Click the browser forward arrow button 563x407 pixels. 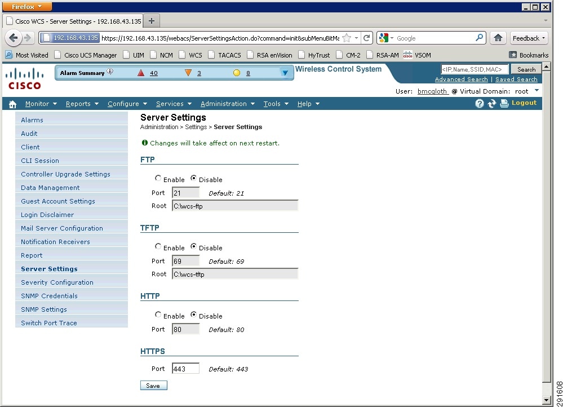click(x=27, y=38)
